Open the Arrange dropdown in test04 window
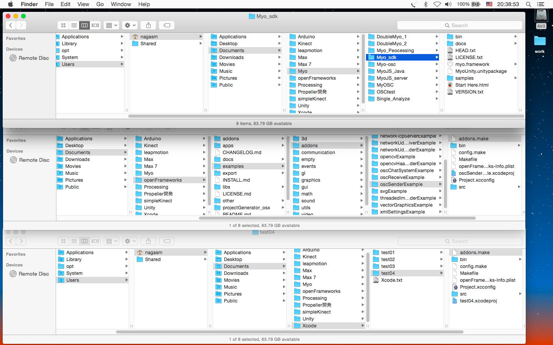The image size is (553, 345). click(111, 241)
